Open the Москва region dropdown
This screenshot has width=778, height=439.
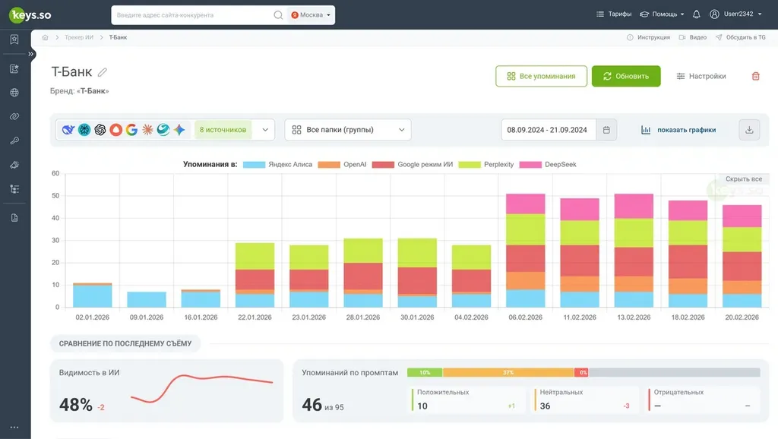tap(311, 15)
